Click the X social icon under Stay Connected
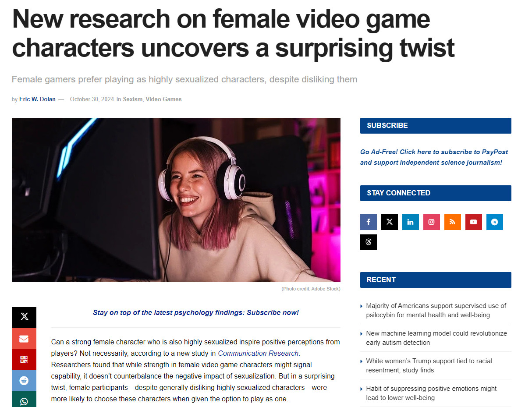The height and width of the screenshot is (407, 532). [389, 222]
